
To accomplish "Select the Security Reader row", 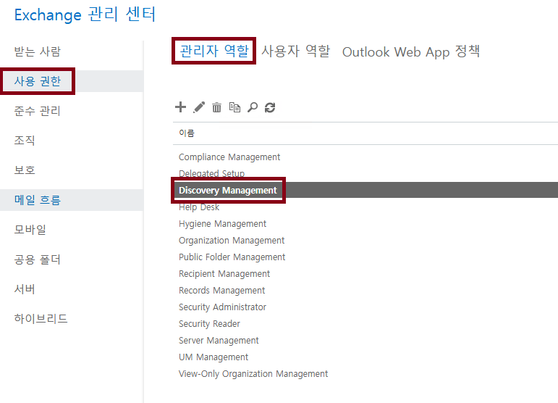I will 365,323.
